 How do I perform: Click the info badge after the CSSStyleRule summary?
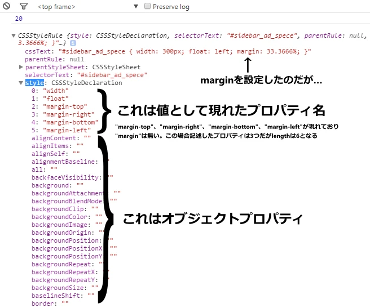[x=73, y=43]
